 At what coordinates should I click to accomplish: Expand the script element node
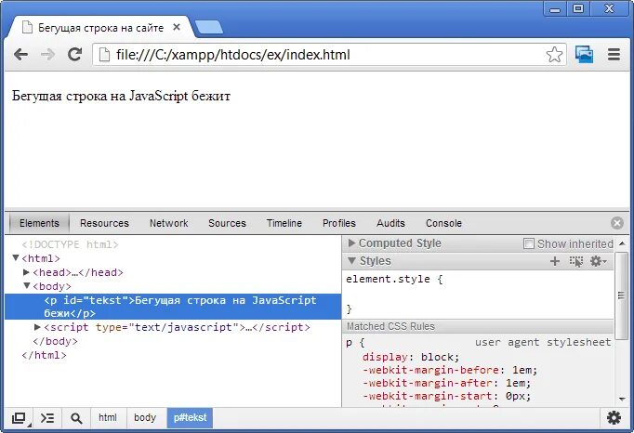(37, 327)
